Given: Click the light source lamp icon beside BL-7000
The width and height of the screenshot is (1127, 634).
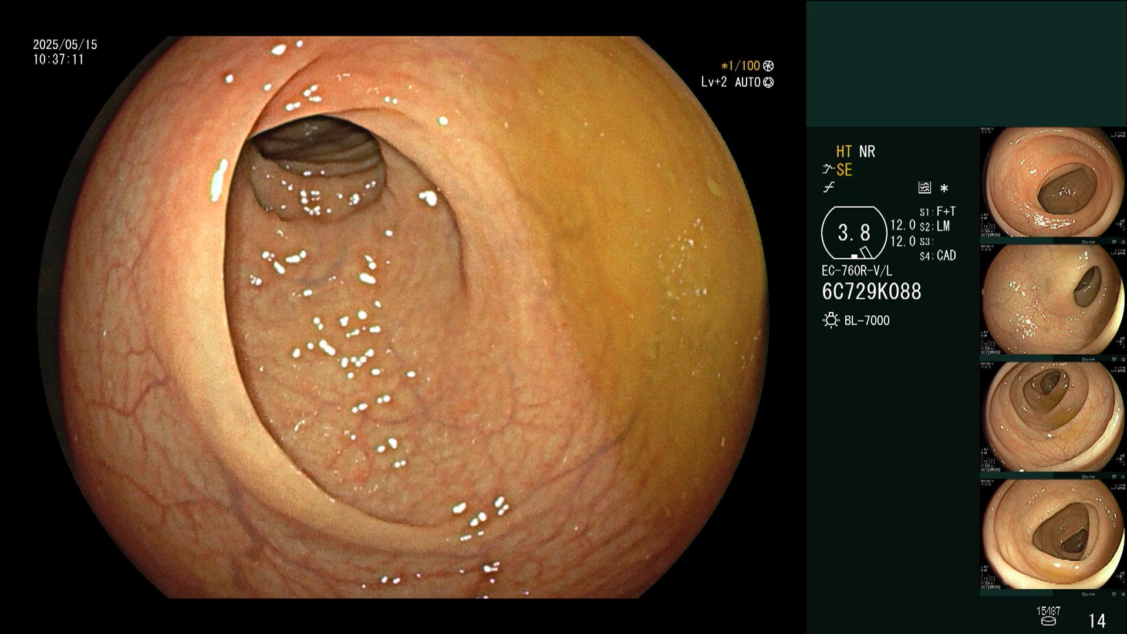Looking at the screenshot, I should (x=831, y=321).
